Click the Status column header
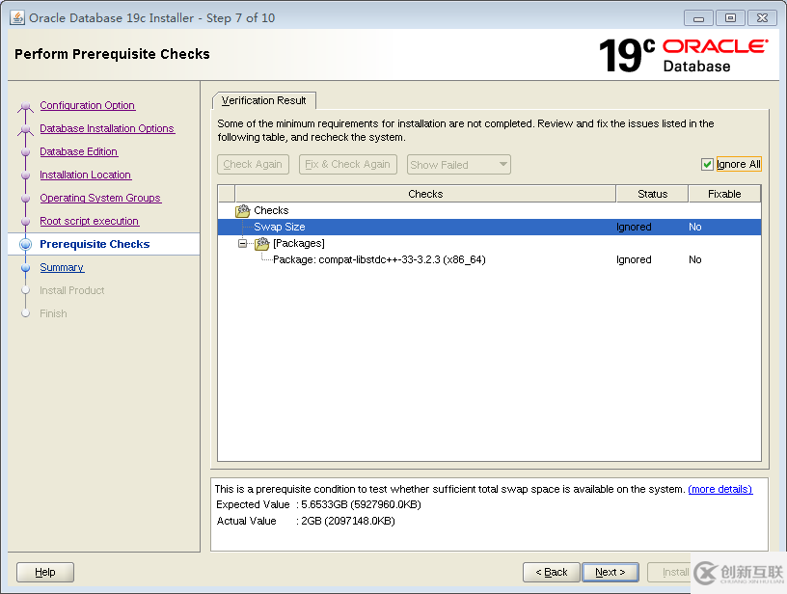The width and height of the screenshot is (787, 594). tap(652, 194)
